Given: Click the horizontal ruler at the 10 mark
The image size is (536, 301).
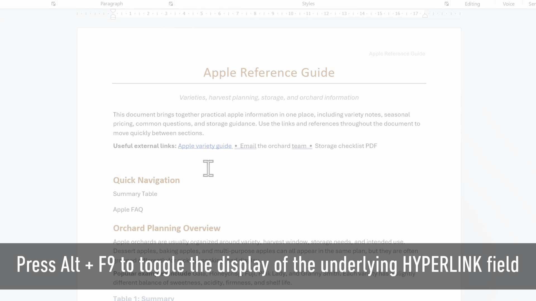Looking at the screenshot, I should click(x=291, y=13).
